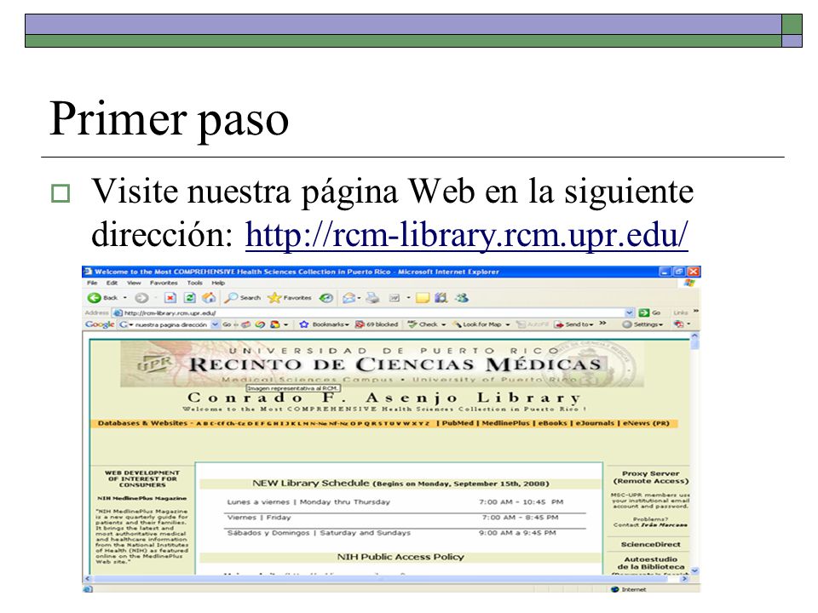
Task: Open the File menu
Action: [92, 283]
